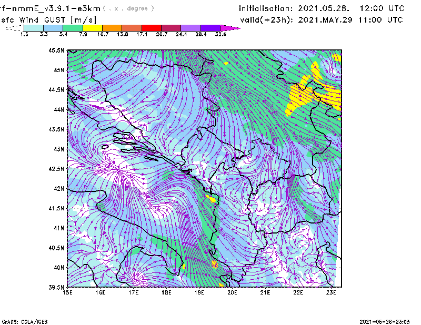Click the 40N latitude label
Viewport: 421px width, 325px height.
tap(59, 268)
